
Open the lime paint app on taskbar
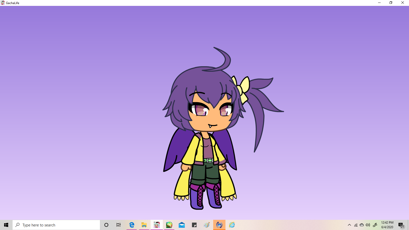169,225
